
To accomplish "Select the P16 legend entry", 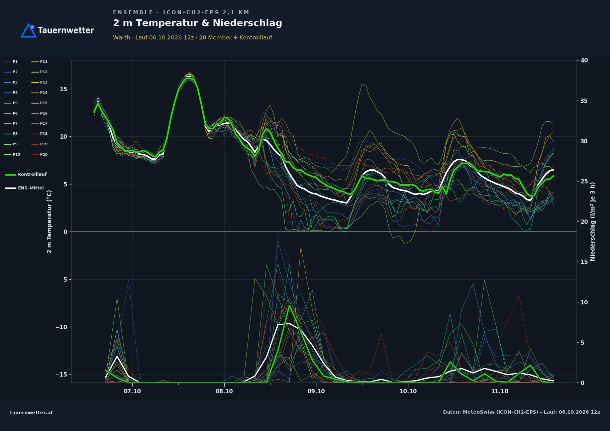I will [39, 113].
